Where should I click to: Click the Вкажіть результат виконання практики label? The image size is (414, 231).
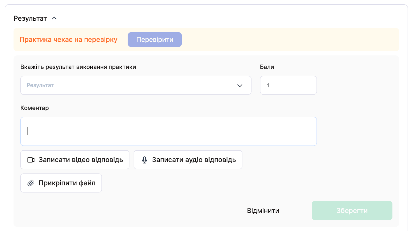[78, 67]
